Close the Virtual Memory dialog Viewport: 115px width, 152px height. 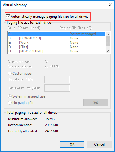click(x=110, y=5)
